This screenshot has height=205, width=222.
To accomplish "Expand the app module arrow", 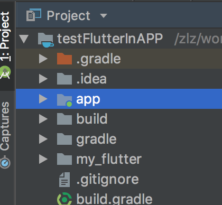I will click(43, 99).
